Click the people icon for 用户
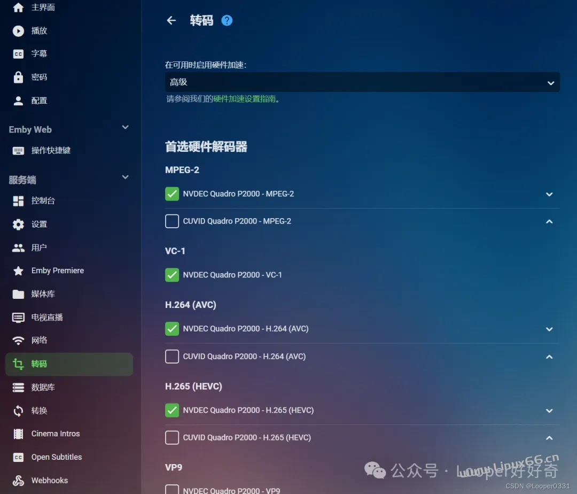Screen dimensions: 577x494 [x=18, y=248]
